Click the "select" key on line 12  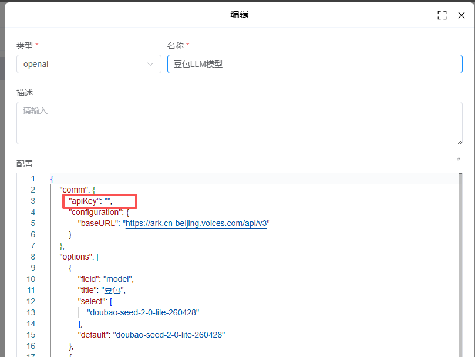point(92,302)
